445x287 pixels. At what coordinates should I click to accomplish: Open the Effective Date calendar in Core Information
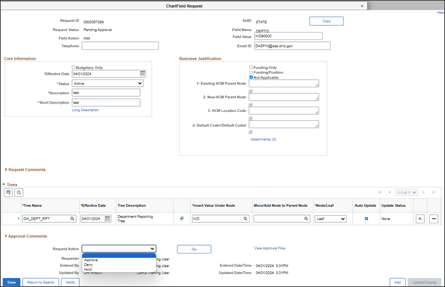pyautogui.click(x=143, y=74)
